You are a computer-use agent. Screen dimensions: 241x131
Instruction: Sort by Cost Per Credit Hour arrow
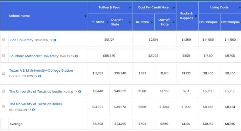click(x=174, y=8)
